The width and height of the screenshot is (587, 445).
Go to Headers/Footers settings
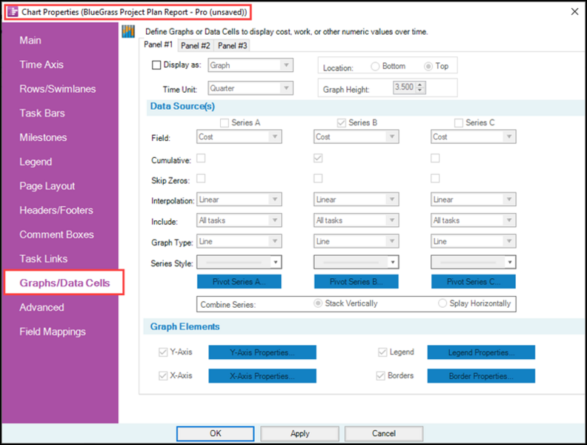pyautogui.click(x=56, y=211)
